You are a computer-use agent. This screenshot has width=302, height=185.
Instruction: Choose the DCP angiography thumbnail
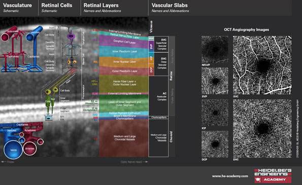click(x=215, y=144)
